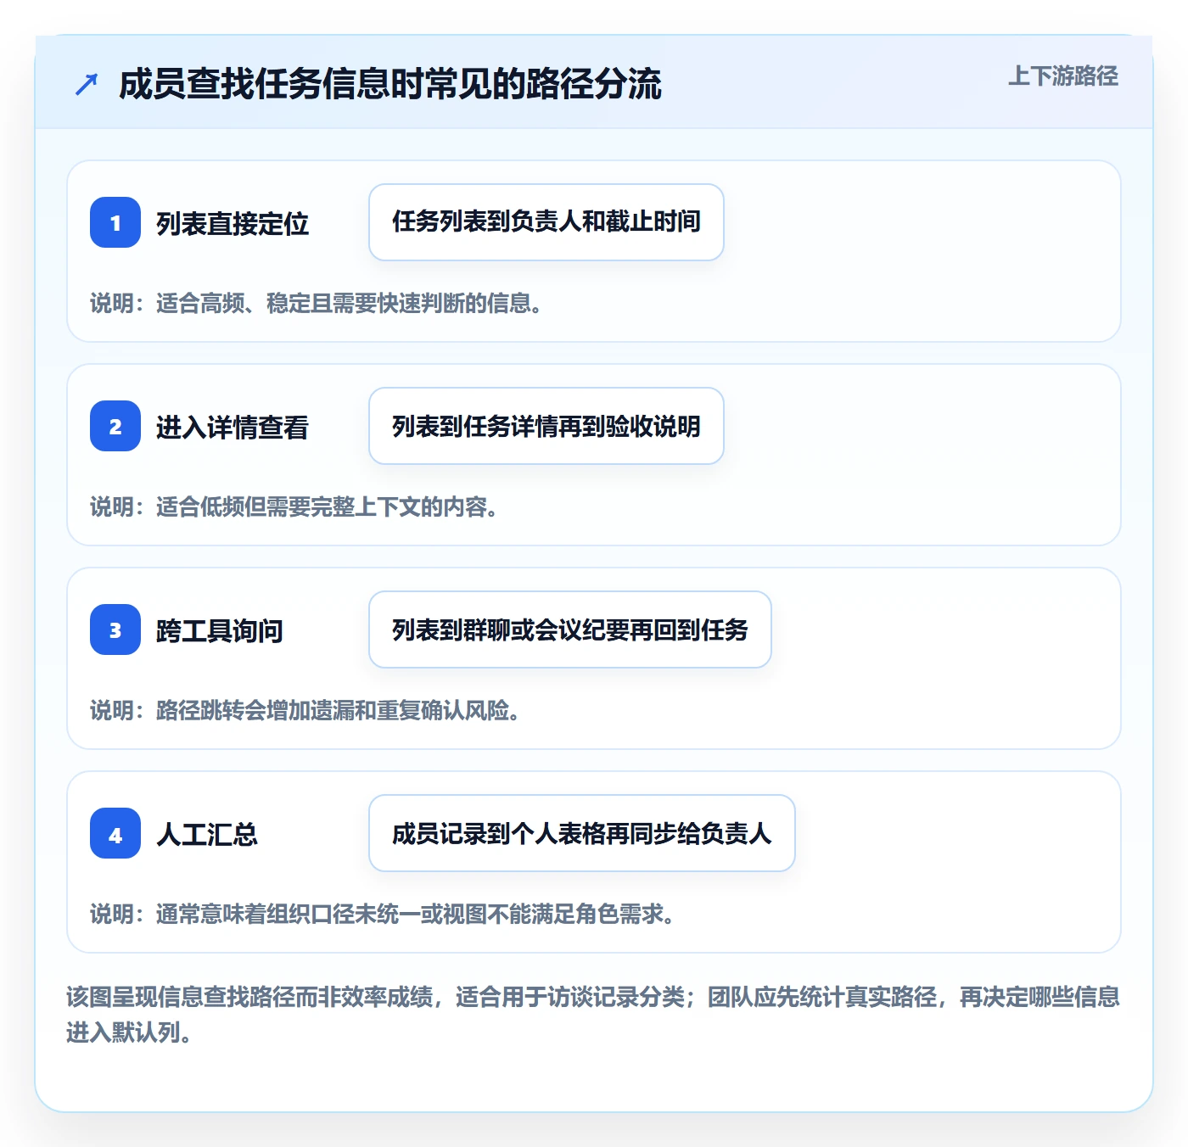Click the 任务列表到负责人和截止时间 box

pyautogui.click(x=546, y=222)
